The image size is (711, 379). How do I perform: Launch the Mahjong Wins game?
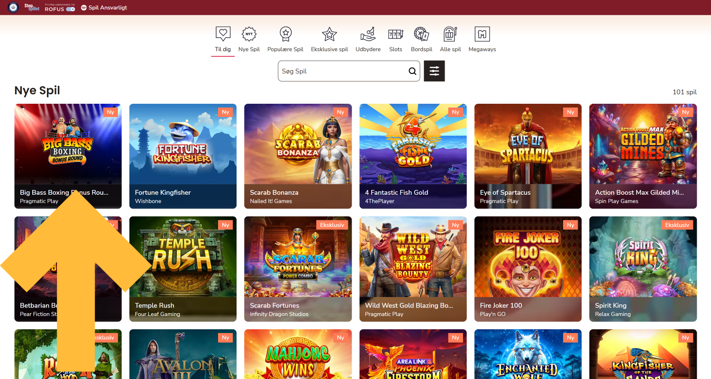click(x=298, y=354)
